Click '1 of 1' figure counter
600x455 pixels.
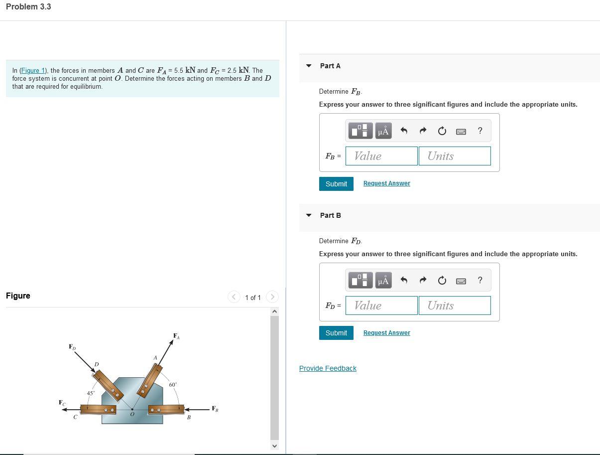click(x=253, y=298)
